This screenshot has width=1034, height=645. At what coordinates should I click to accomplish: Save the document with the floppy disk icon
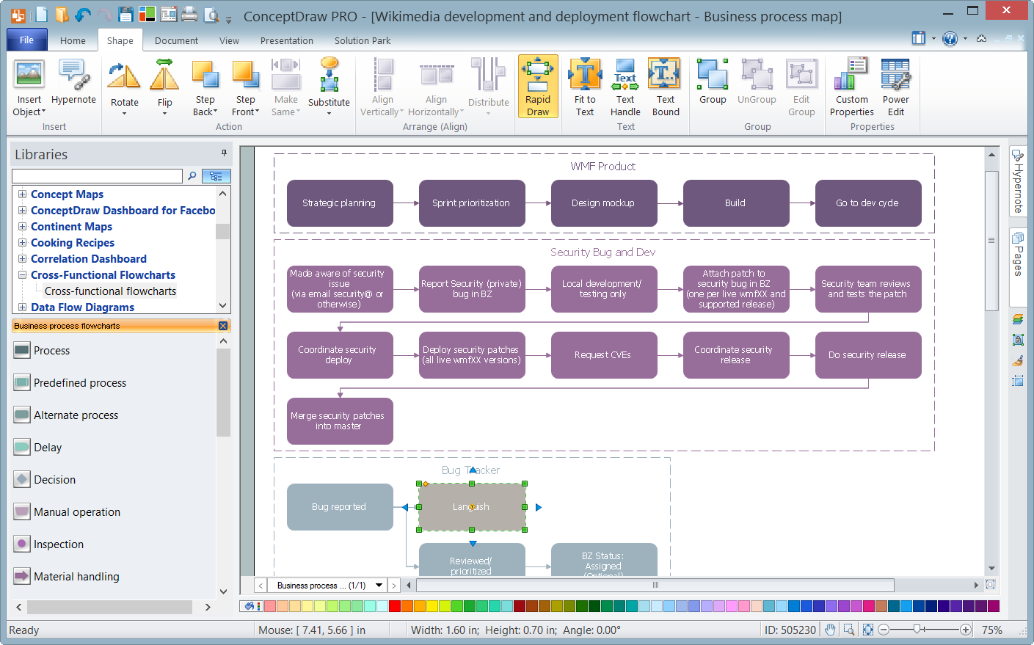pyautogui.click(x=125, y=15)
